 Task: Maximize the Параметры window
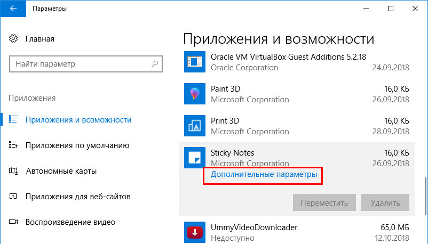point(391,9)
